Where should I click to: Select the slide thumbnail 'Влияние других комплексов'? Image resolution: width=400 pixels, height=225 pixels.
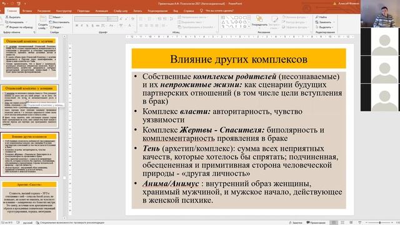click(30, 154)
